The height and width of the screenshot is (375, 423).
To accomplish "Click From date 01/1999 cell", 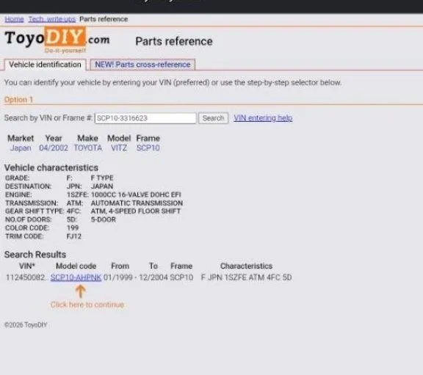I will (118, 277).
